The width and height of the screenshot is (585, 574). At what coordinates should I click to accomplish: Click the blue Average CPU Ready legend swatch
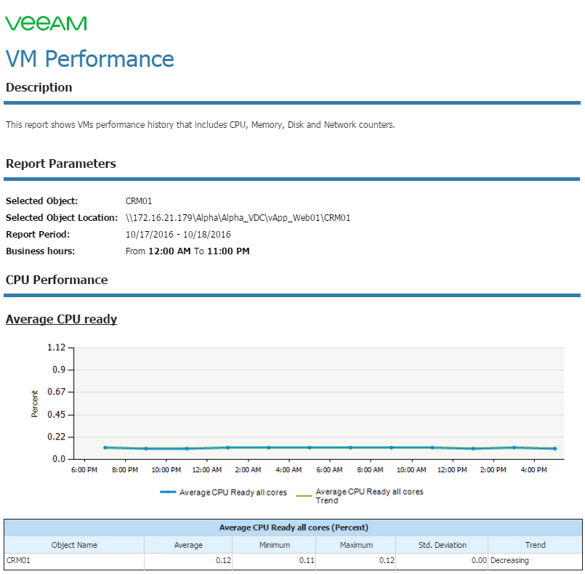coord(168,493)
